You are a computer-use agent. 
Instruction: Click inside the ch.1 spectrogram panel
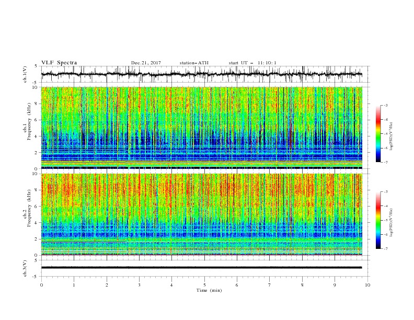(201, 128)
